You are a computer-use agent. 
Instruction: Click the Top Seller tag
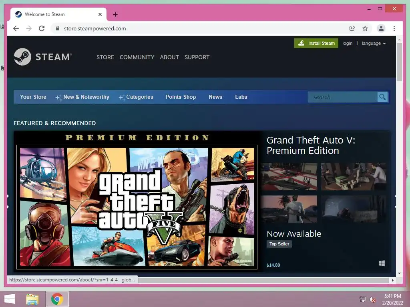point(279,244)
